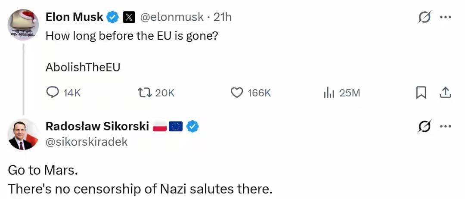This screenshot has width=465, height=199.
Task: Click the Elon Musk display name
Action: tap(74, 17)
